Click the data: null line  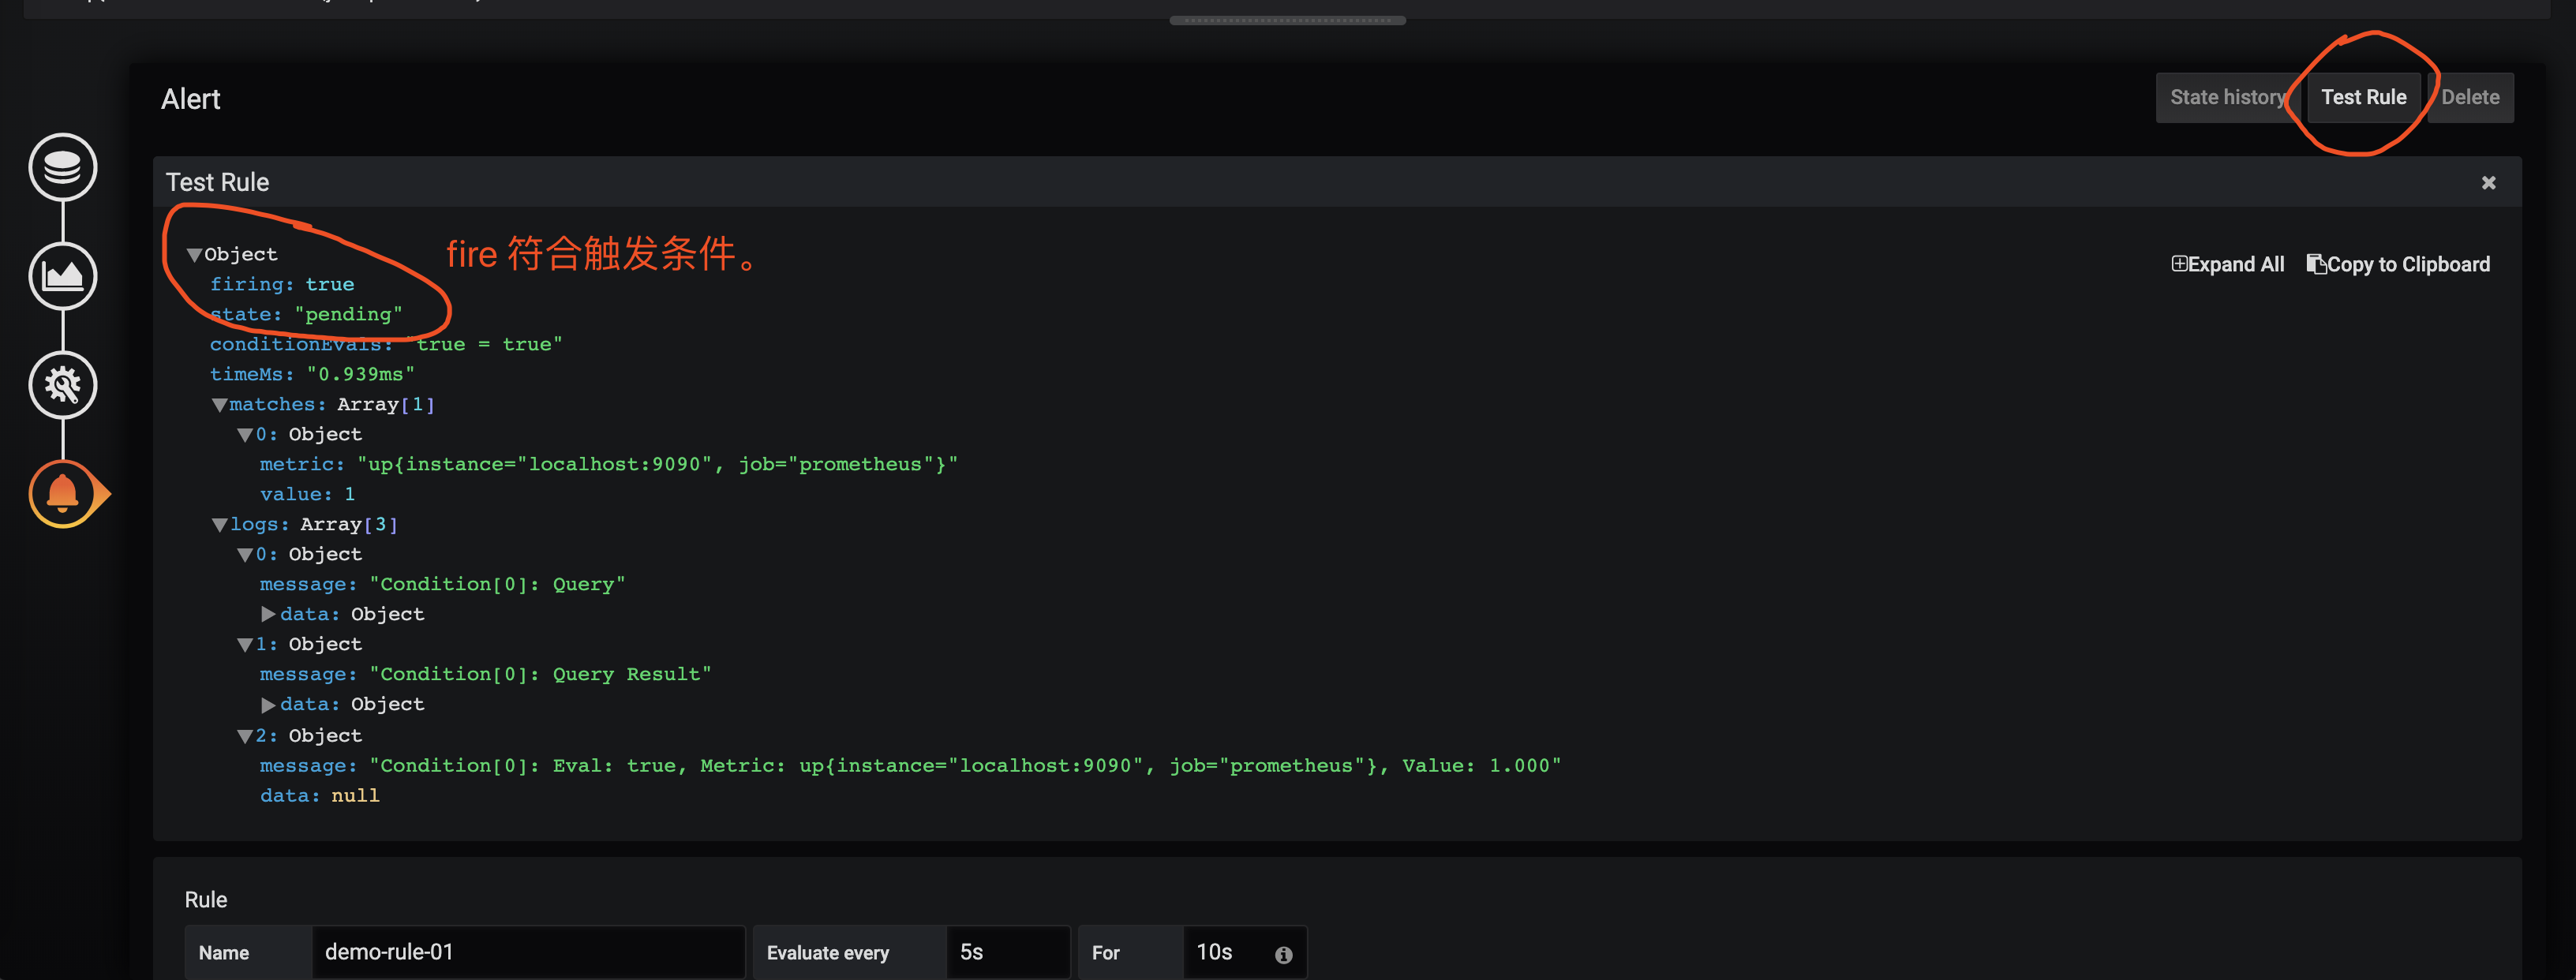[320, 796]
